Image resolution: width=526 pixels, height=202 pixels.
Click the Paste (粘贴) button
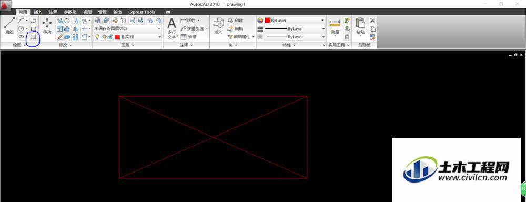360,26
